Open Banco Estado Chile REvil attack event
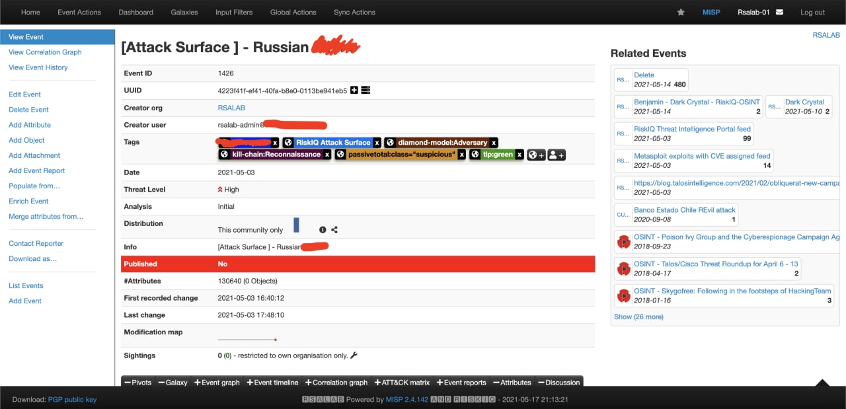Screen dimensions: 846x409 pos(685,210)
